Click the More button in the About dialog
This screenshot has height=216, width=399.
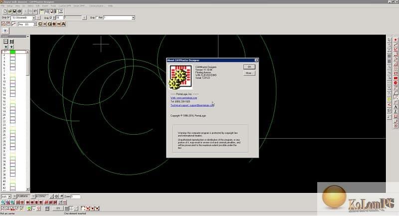click(x=249, y=73)
